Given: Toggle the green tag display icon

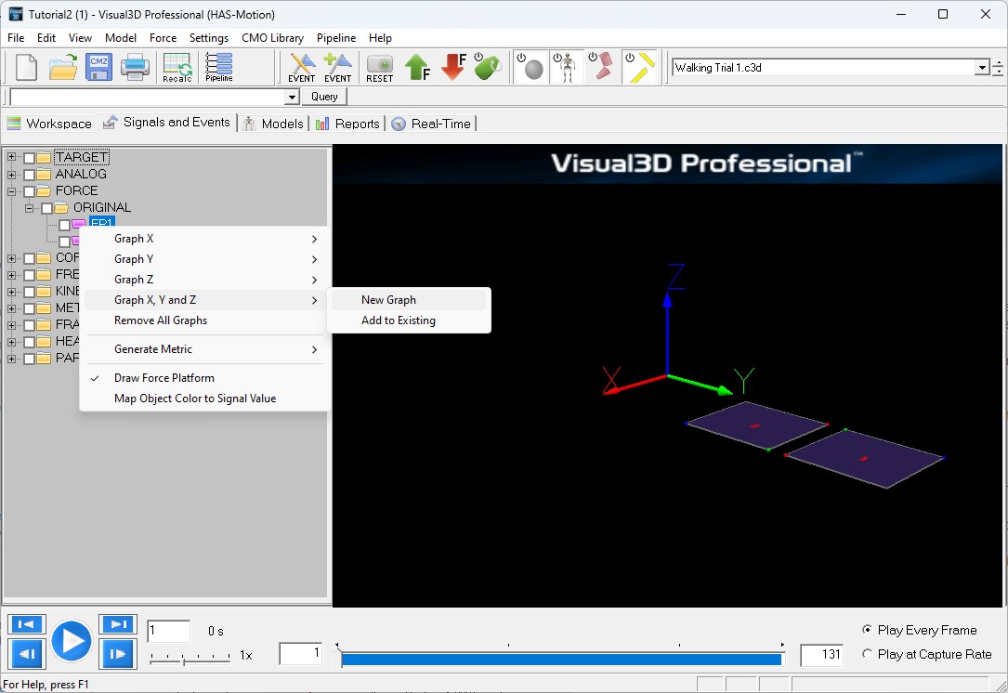Looking at the screenshot, I should click(488, 68).
